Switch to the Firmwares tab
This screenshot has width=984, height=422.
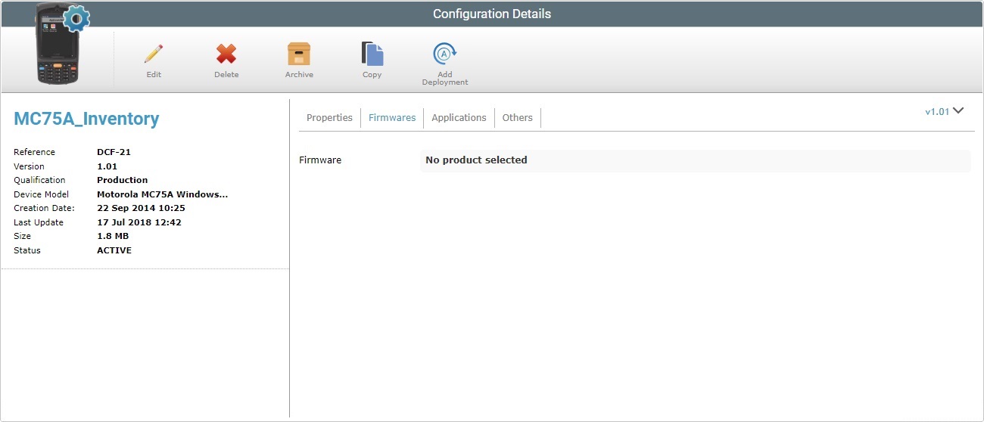coord(392,117)
